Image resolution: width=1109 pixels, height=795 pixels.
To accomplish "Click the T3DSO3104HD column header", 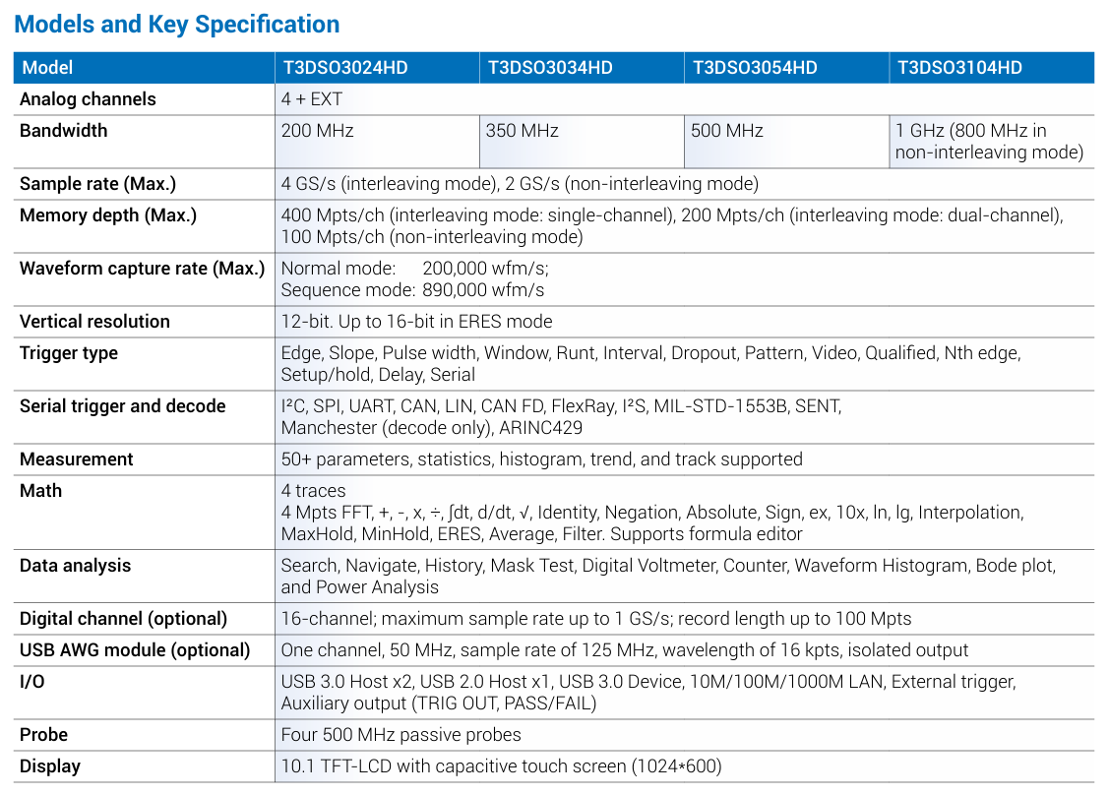I will [959, 68].
